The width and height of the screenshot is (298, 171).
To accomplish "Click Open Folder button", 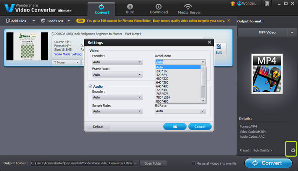I will coord(153,163).
